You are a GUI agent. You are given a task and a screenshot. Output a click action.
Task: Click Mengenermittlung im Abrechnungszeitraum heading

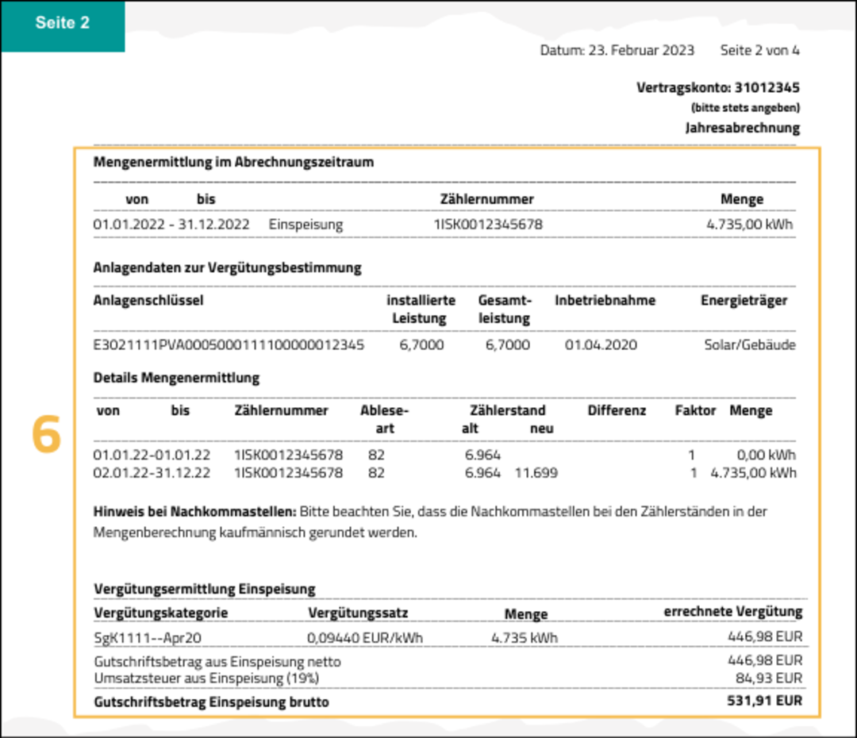pyautogui.click(x=233, y=162)
